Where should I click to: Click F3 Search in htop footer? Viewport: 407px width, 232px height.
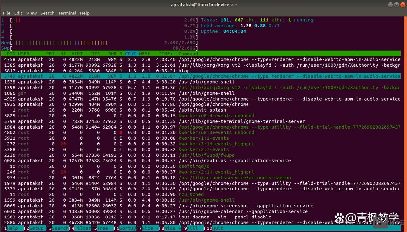click(x=60, y=228)
